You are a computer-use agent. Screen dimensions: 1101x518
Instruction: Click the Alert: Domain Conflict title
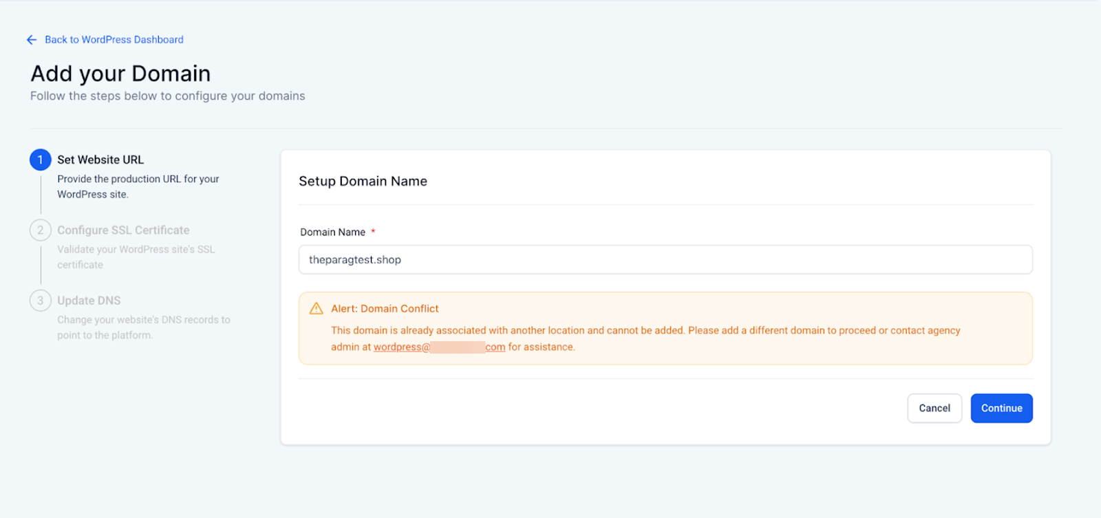385,309
